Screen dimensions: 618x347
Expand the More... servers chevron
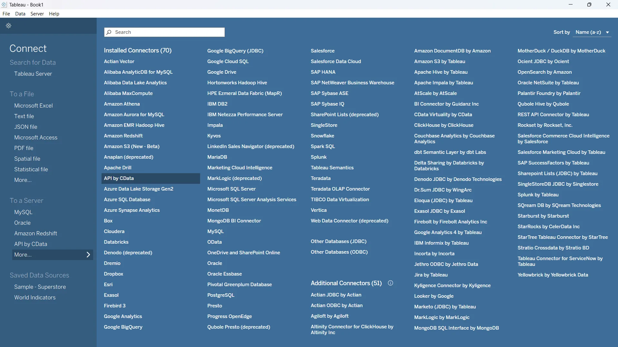[88, 255]
